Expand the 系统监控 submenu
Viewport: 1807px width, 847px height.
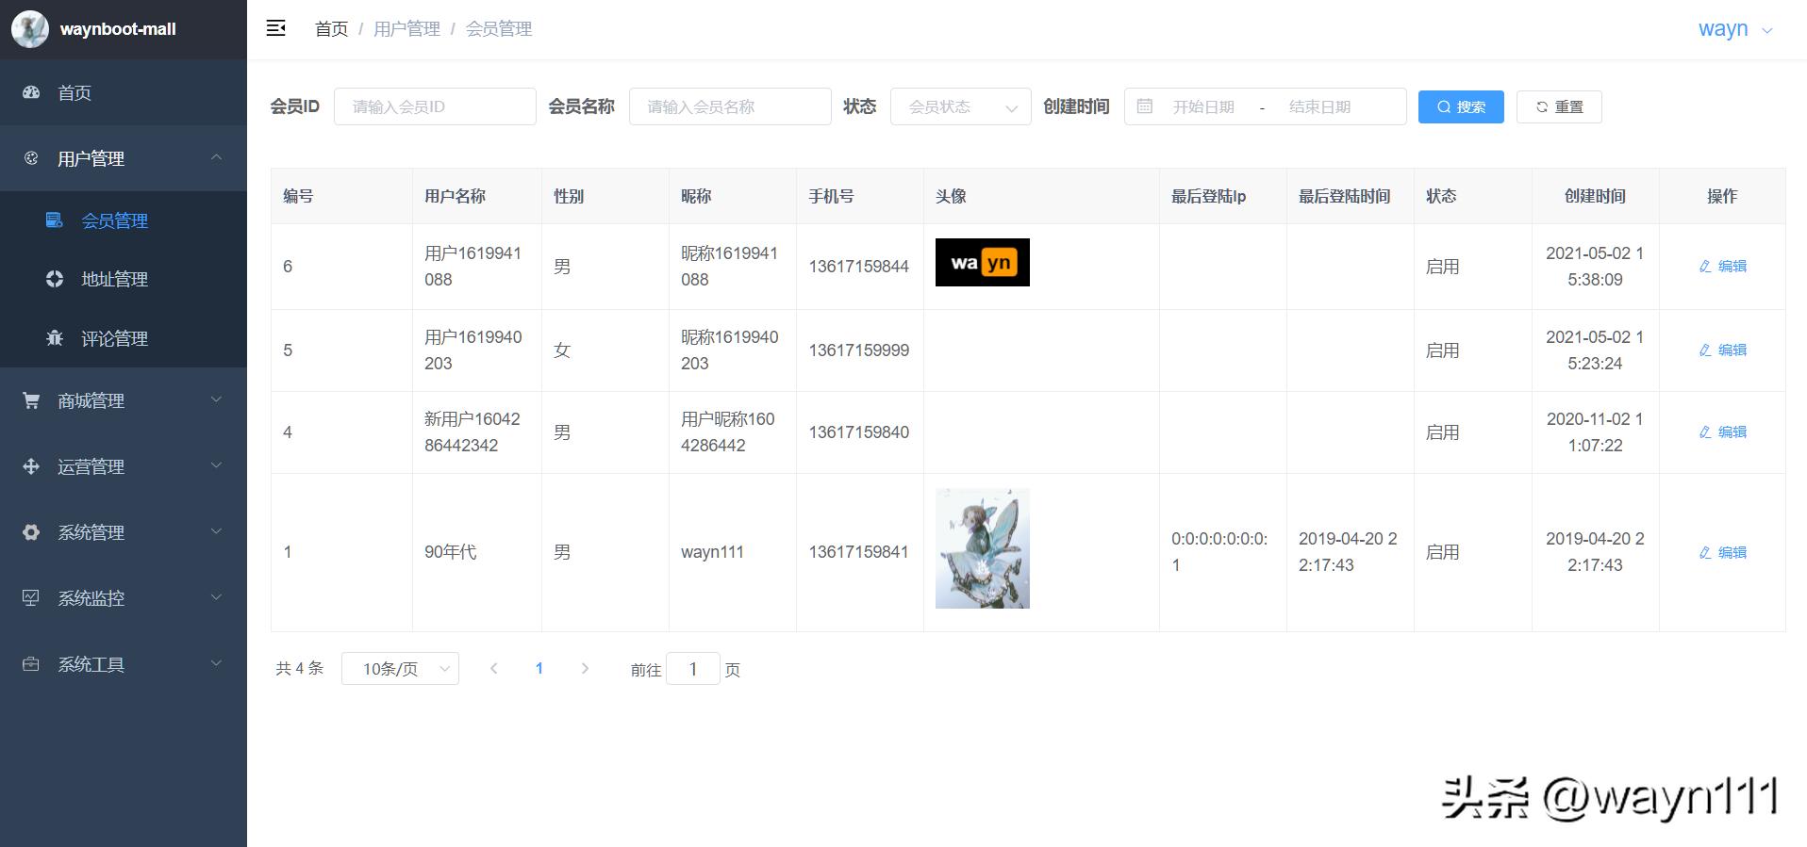pyautogui.click(x=217, y=597)
